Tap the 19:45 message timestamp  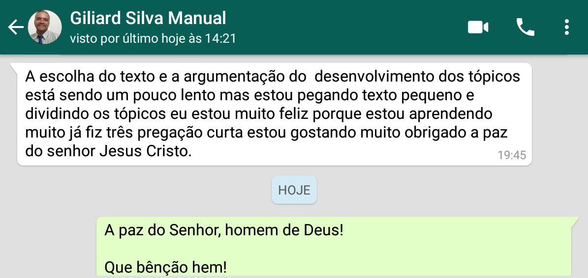tap(512, 155)
